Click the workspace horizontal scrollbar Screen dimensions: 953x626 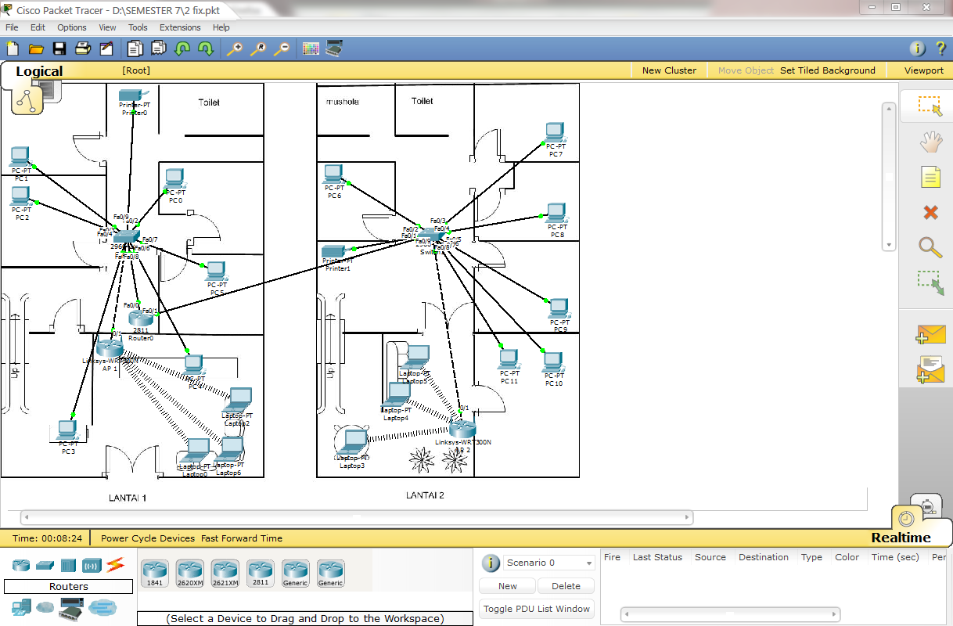point(356,517)
